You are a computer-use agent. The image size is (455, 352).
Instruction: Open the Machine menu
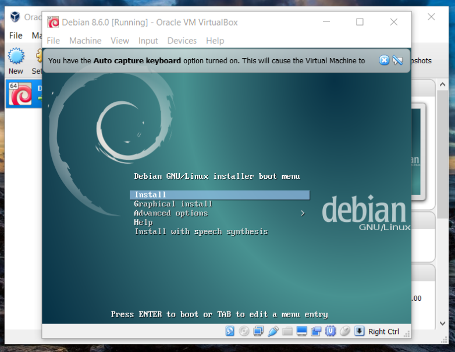point(86,41)
